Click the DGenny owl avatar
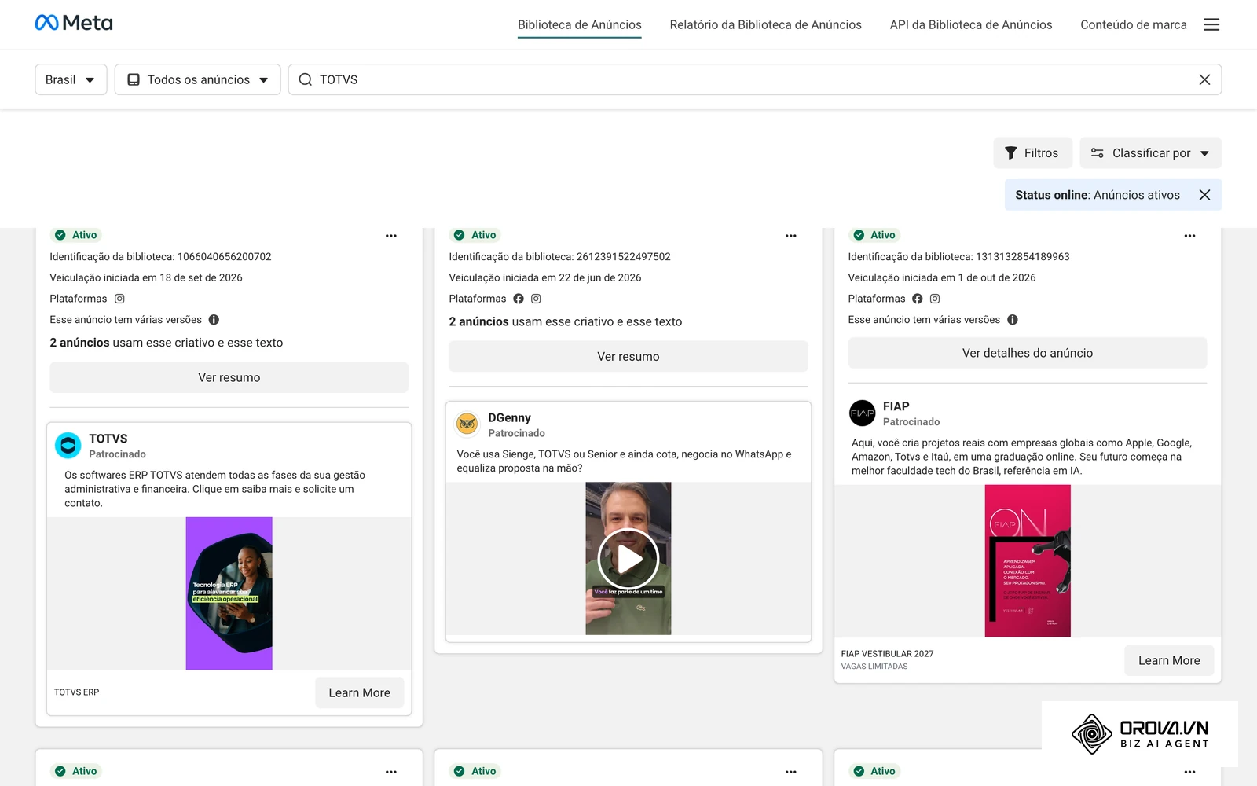The width and height of the screenshot is (1257, 786). tap(467, 424)
